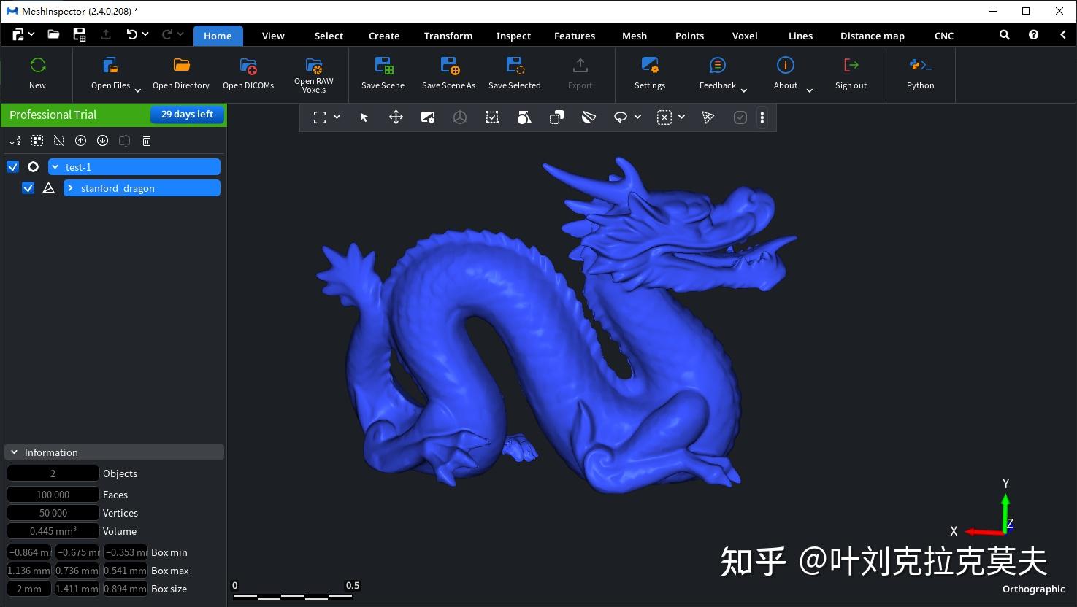Open the Open Files dropdown arrow
Screen dimensions: 1077x607
pyautogui.click(x=137, y=90)
